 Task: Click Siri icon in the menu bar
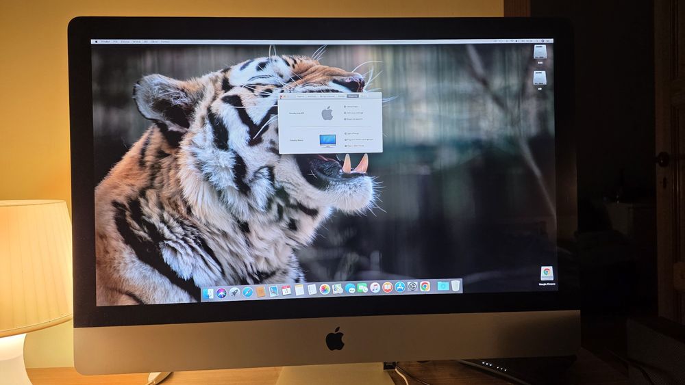tap(543, 42)
